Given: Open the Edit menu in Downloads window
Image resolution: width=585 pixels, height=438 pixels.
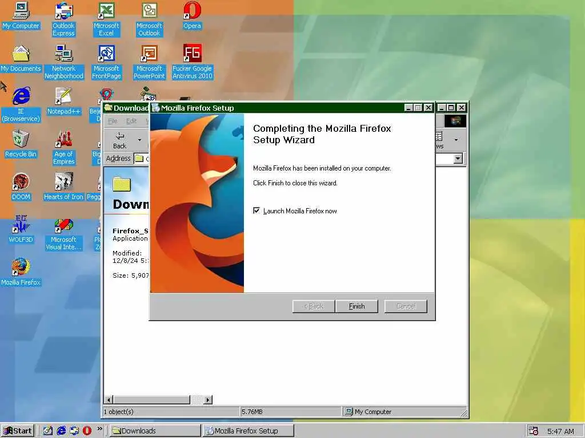Looking at the screenshot, I should pyautogui.click(x=131, y=121).
